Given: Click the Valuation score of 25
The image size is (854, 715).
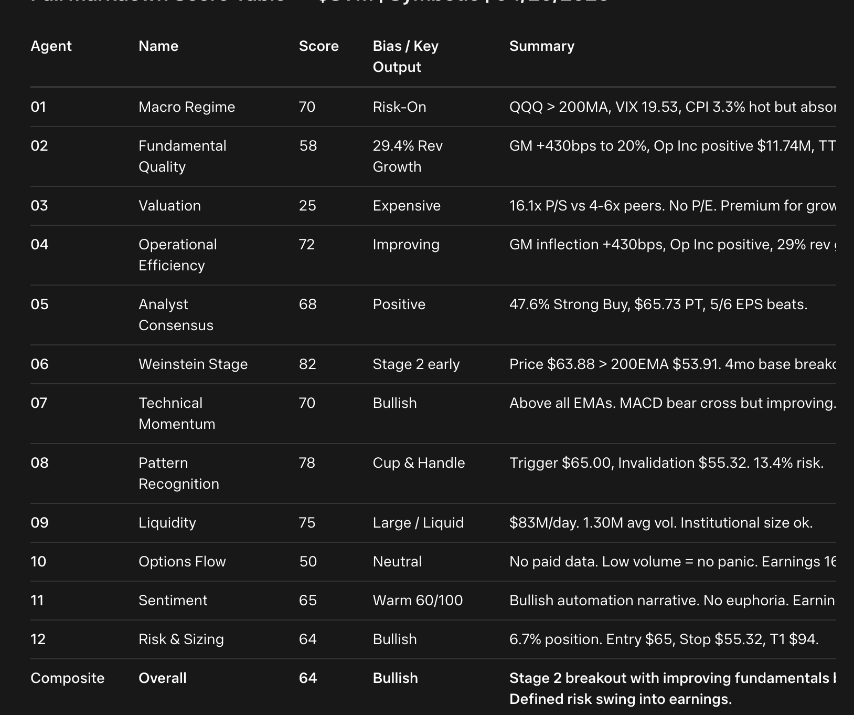Looking at the screenshot, I should pyautogui.click(x=307, y=206).
